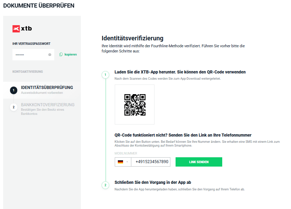This screenshot has height=209, width=291.
Task: Select the German flag country icon
Action: [x=120, y=162]
